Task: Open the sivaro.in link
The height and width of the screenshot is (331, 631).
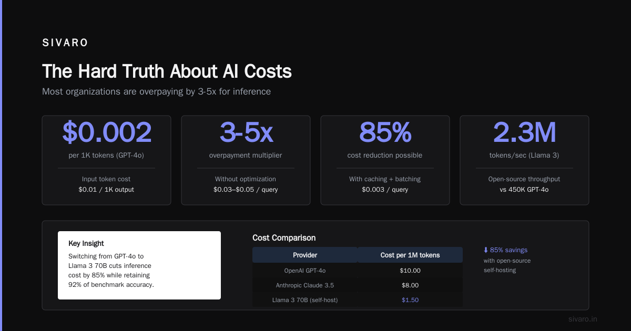Action: 583,319
